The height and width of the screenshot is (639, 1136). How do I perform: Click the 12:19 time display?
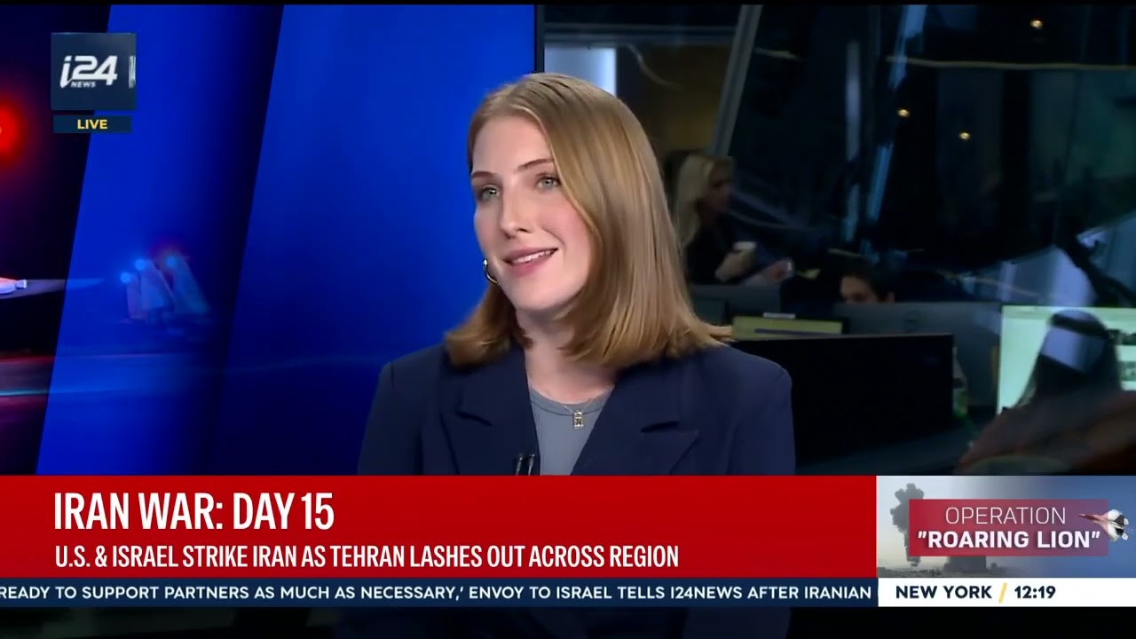point(1035,592)
